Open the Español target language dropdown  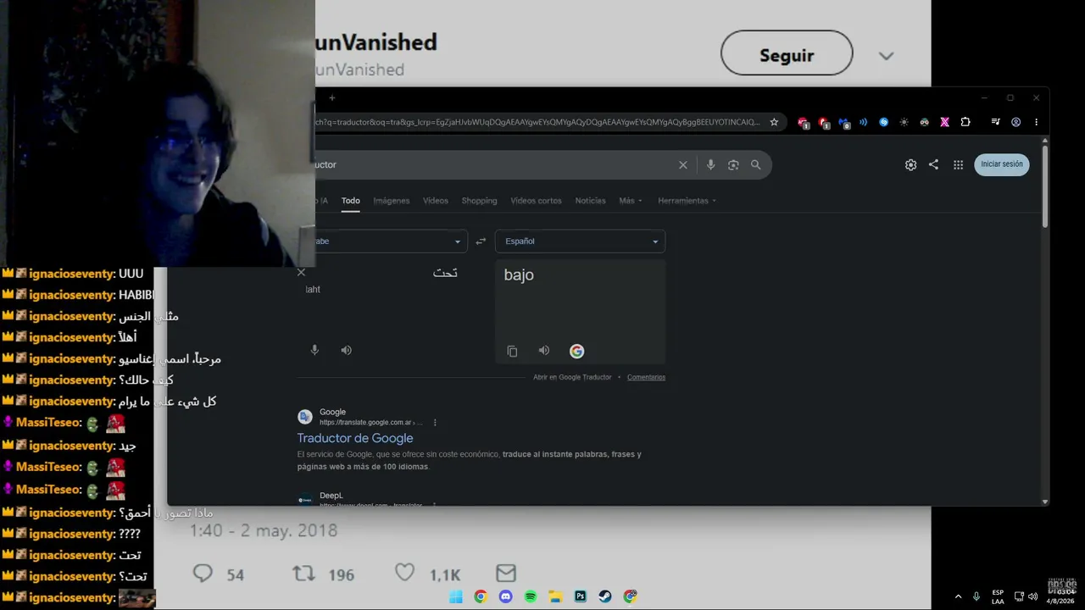coord(580,241)
